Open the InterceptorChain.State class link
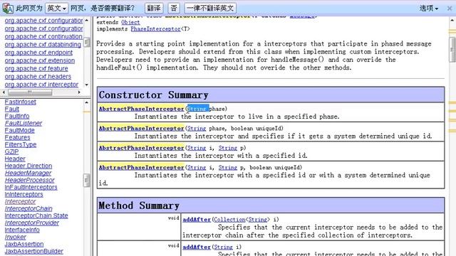Image resolution: width=456 pixels, height=256 pixels. pyautogui.click(x=36, y=215)
